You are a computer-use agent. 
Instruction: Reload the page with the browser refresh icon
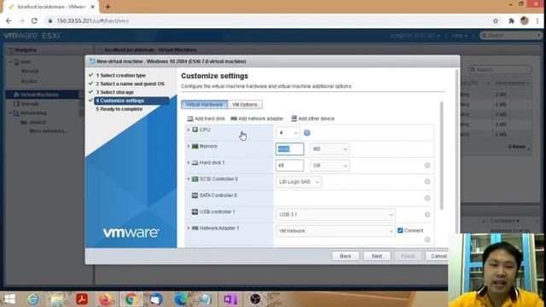click(34, 20)
